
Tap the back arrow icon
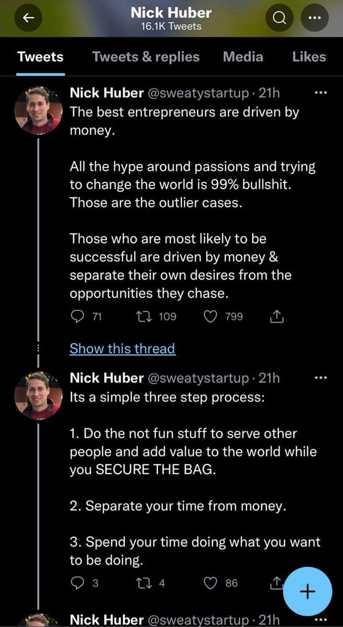pyautogui.click(x=28, y=18)
